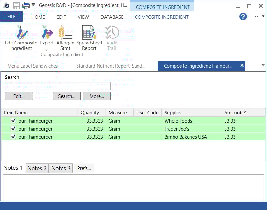Screen dimensions: 267x210
Task: Open the quick access toolbar customize arrow
Action: (x=33, y=5)
